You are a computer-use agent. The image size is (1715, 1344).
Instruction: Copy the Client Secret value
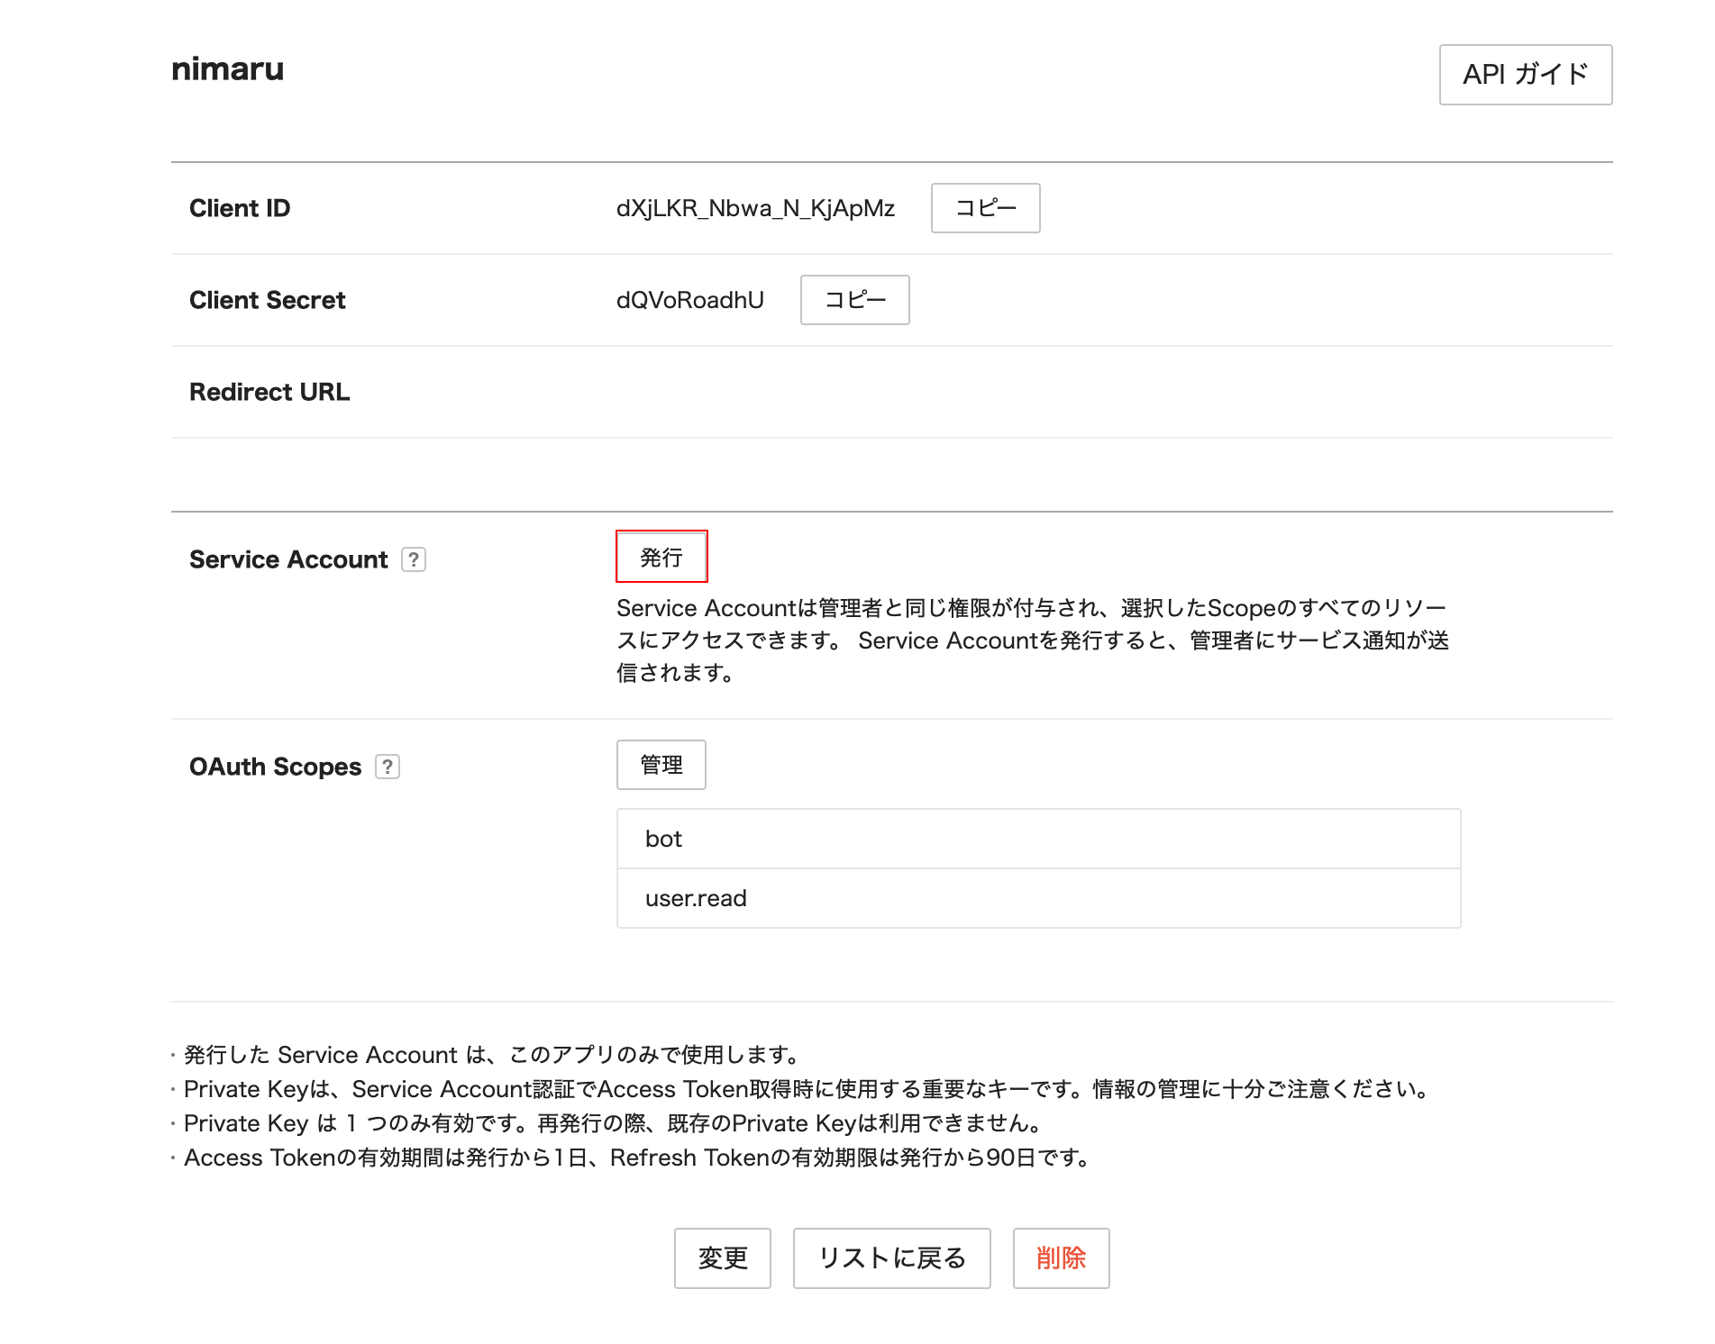click(854, 300)
